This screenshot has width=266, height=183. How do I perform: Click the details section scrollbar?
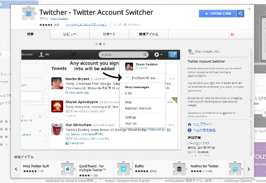pos(251,138)
